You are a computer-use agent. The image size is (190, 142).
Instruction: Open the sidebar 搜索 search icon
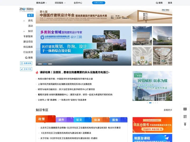tap(26, 58)
